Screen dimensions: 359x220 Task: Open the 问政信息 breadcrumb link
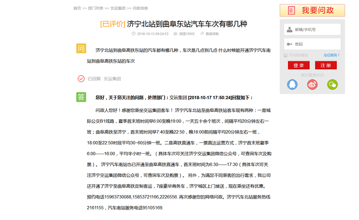(140, 8)
